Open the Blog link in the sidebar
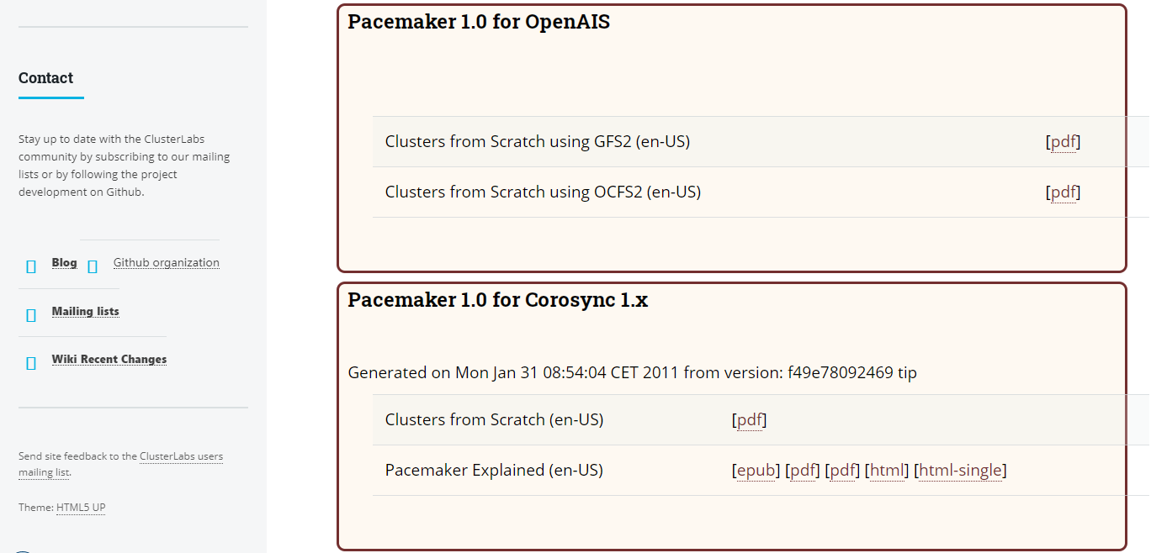1151x553 pixels. [64, 262]
